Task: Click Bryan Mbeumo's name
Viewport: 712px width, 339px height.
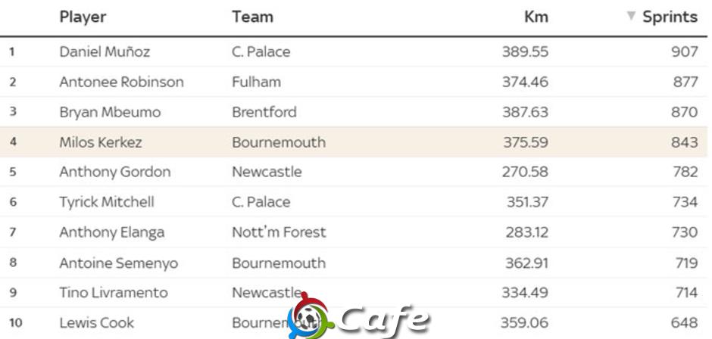Action: point(110,112)
